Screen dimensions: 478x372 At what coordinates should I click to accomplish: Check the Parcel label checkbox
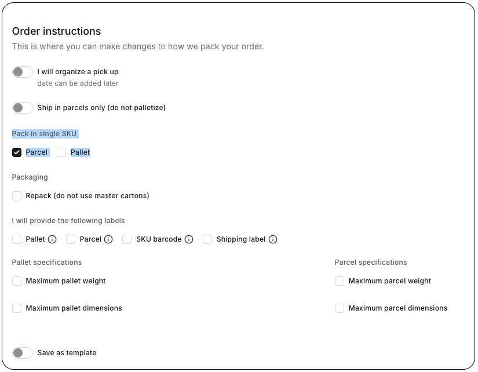(x=71, y=239)
